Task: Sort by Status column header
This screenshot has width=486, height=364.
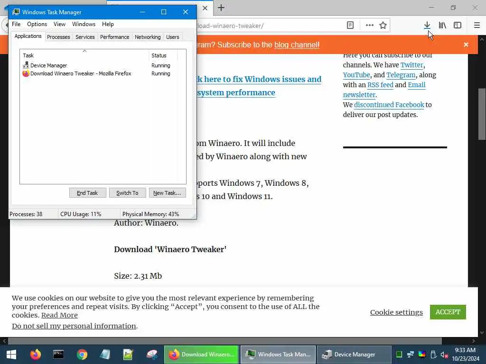Action: tap(163, 55)
